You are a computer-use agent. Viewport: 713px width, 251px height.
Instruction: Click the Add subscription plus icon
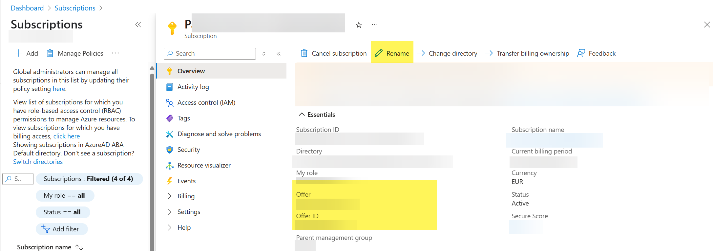coord(19,53)
